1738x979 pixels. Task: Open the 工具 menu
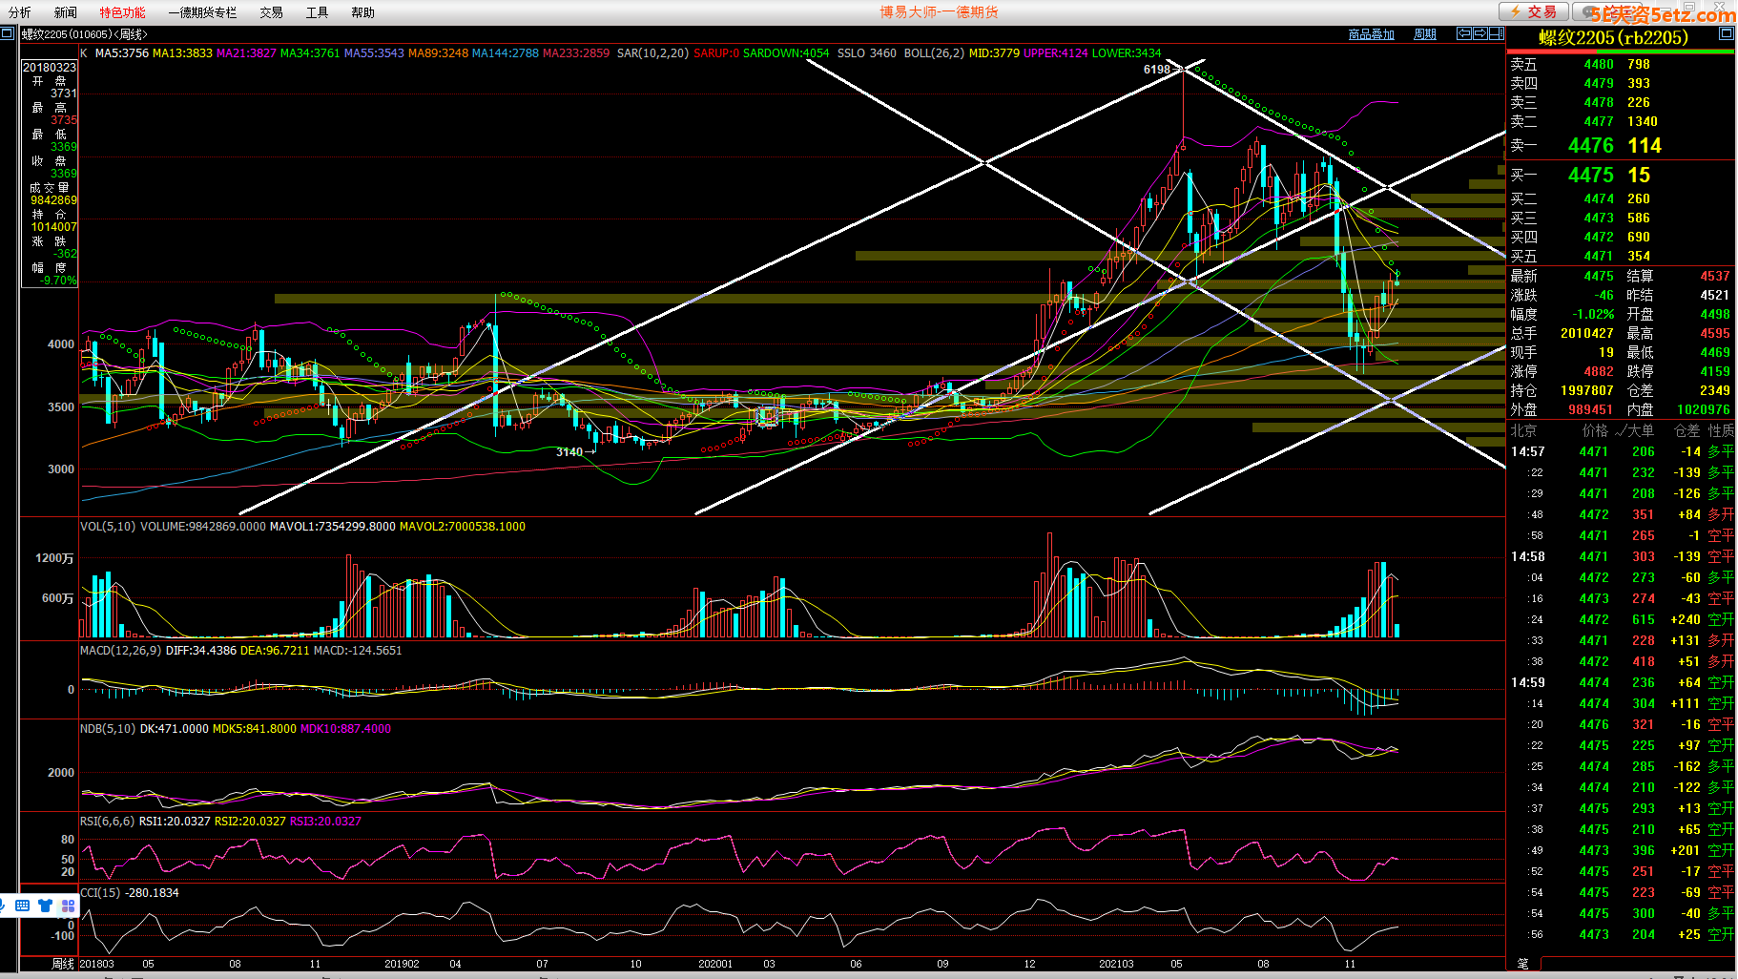pyautogui.click(x=318, y=12)
